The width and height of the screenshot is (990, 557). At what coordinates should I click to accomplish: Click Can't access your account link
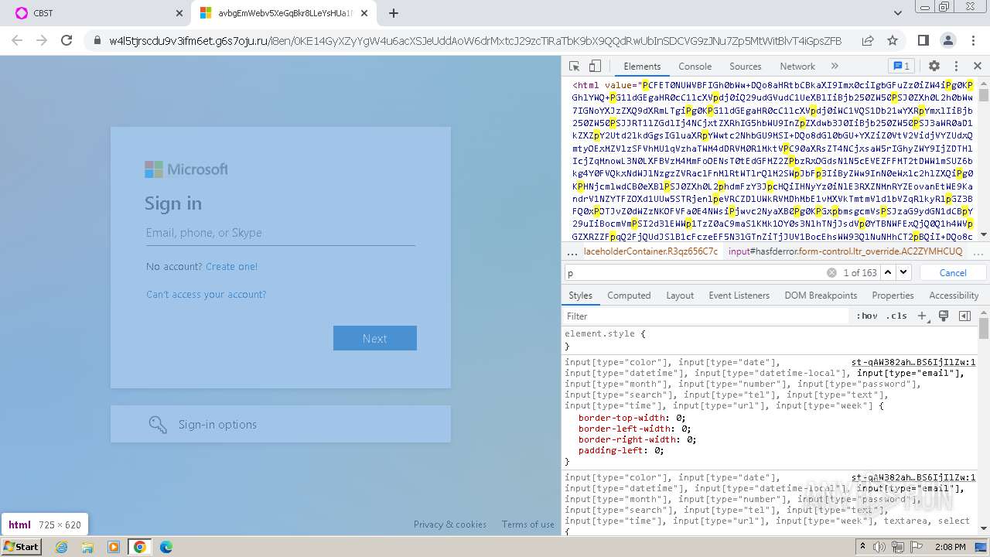206,294
